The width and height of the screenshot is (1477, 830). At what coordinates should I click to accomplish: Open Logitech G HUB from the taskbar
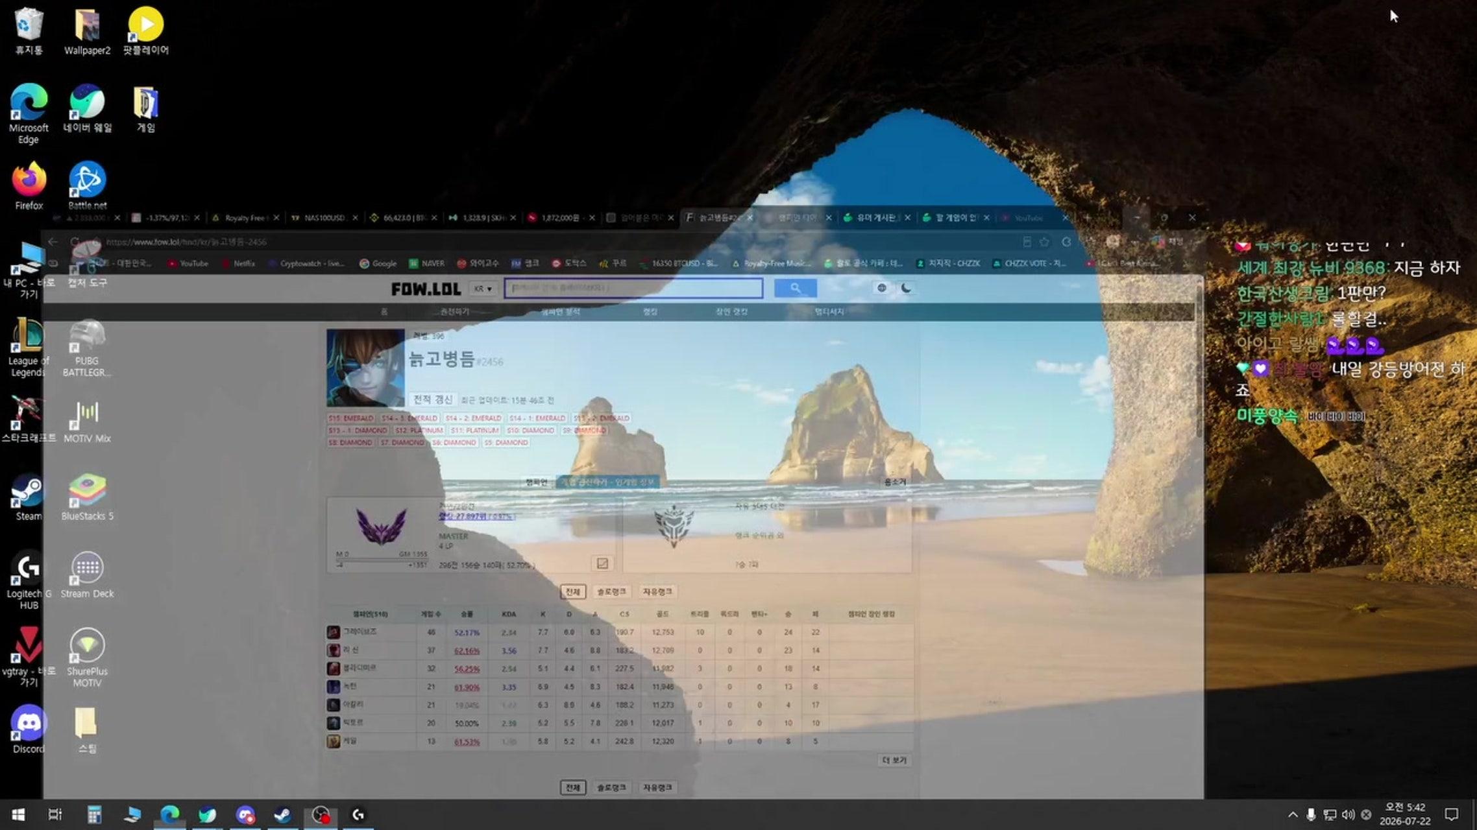pos(358,814)
